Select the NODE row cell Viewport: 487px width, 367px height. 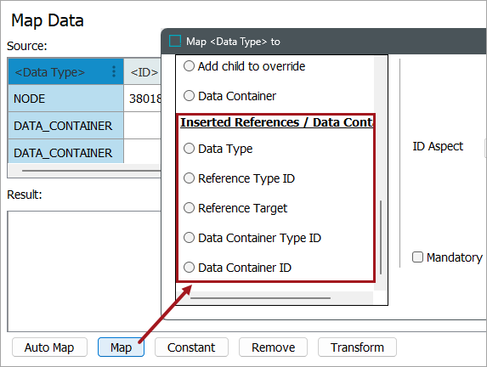[x=65, y=99]
